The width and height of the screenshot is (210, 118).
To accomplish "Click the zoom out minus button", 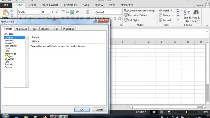I will click(x=175, y=112).
